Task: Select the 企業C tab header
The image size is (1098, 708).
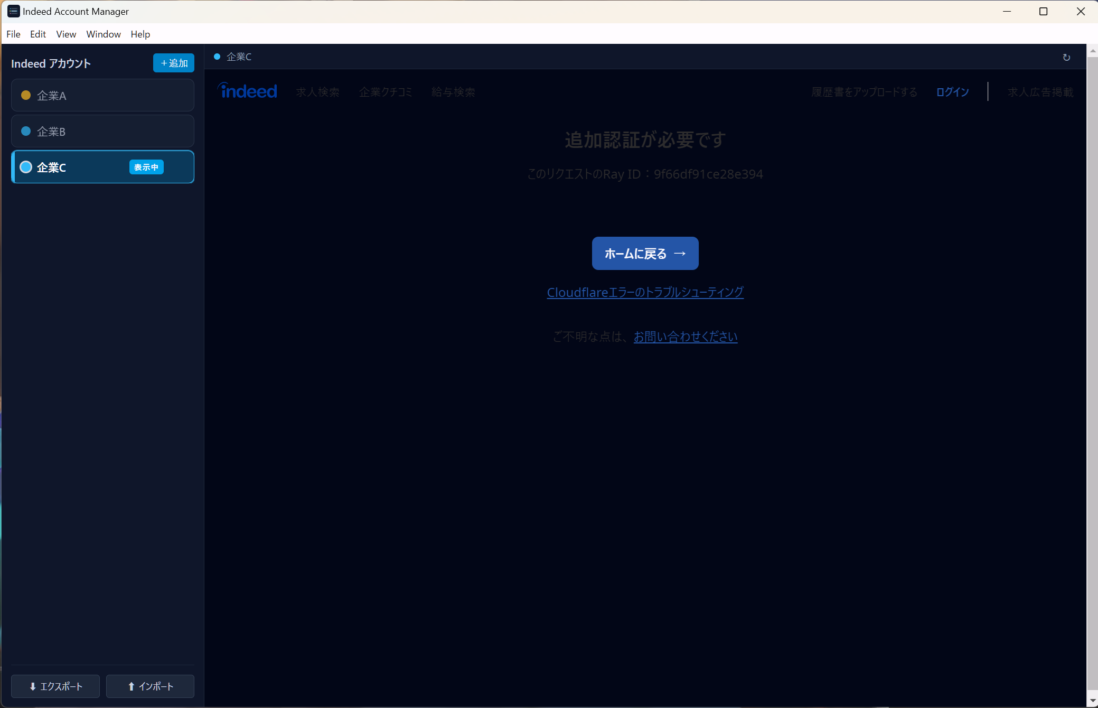Action: tap(233, 57)
